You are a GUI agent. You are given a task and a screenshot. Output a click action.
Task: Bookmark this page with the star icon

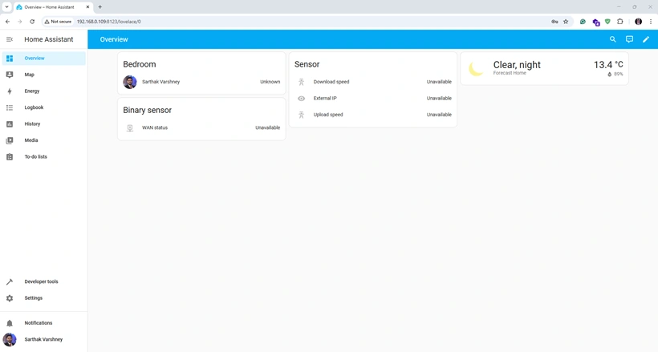coord(566,22)
